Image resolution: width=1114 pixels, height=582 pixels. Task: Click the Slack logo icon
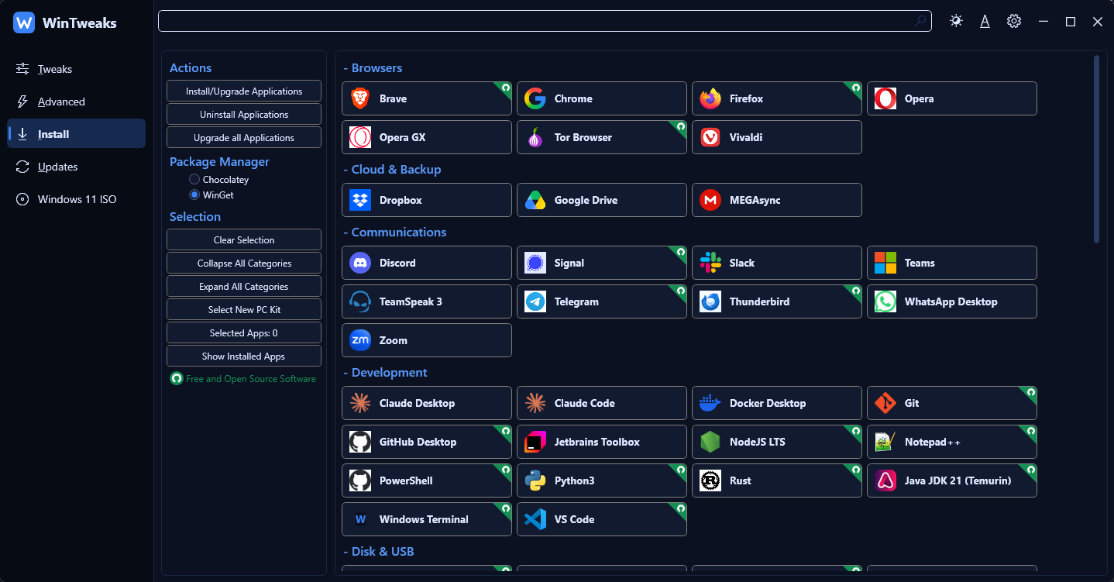(x=710, y=263)
